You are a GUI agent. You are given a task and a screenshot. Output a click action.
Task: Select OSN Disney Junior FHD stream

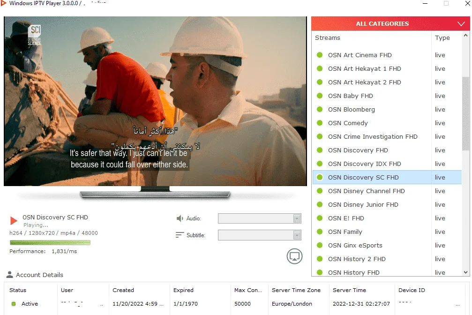point(387,204)
